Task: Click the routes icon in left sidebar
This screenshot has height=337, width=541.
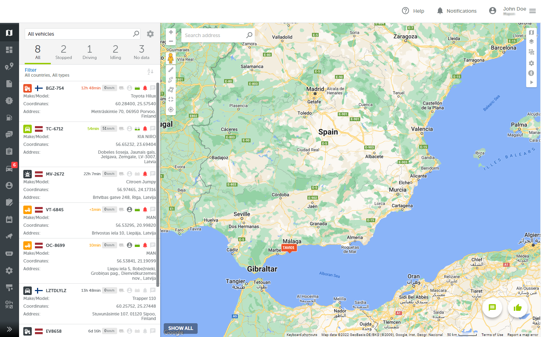Action: pos(9,66)
